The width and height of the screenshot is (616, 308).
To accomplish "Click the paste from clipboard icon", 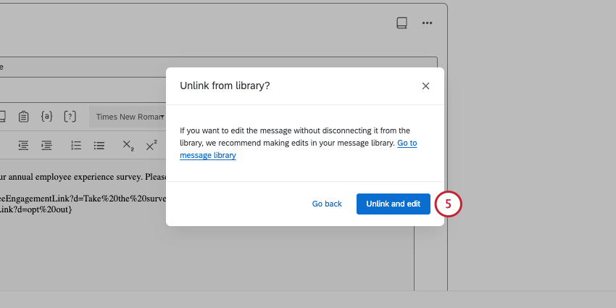I will pos(23,116).
